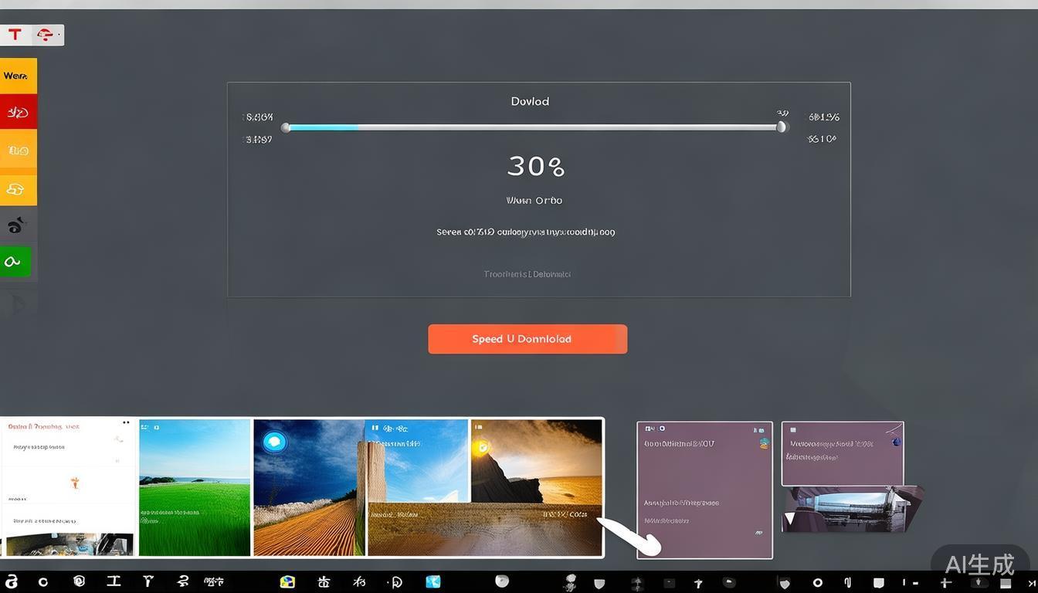Open the cyan square taskbar icon

point(432,581)
